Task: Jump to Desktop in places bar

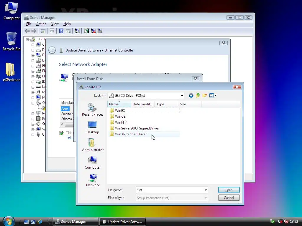Action: [x=93, y=127]
